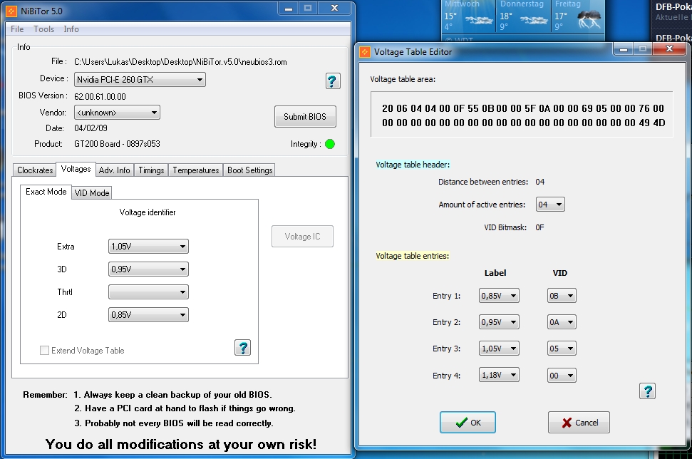Click the voltage table area hex data box

[522, 115]
